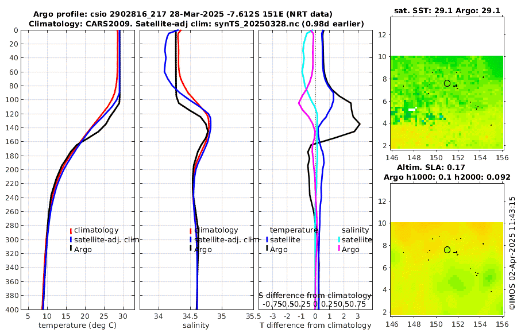Click the blue satellite-adj. clim legend marker in temperature panel
The height and width of the screenshot is (333, 517).
point(71,240)
